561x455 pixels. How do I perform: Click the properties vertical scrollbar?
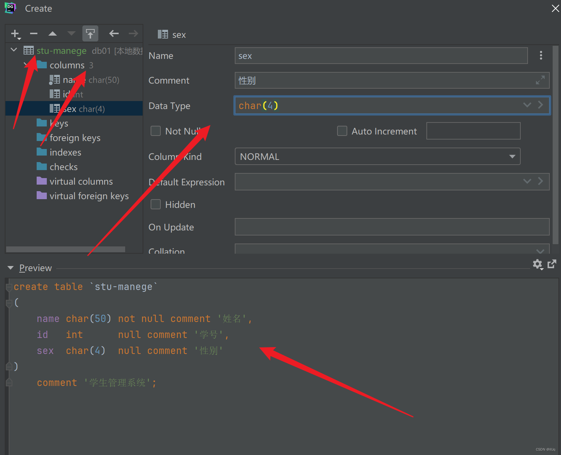(555, 145)
